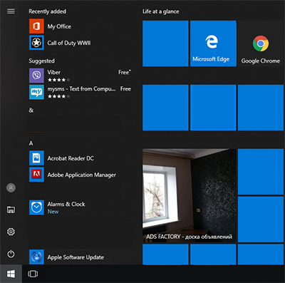Launch the Google Chrome tile
Screen dimensions: 285x283
coord(261,43)
